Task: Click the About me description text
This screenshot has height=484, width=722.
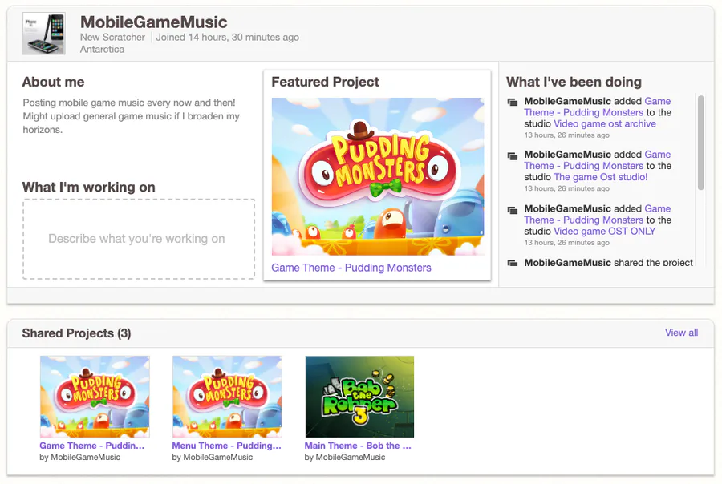Action: click(x=132, y=116)
